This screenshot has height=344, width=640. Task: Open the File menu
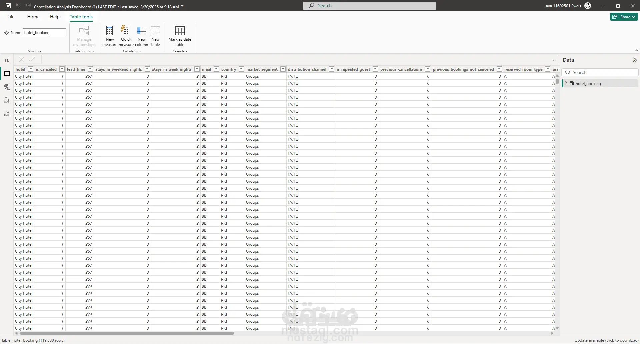coord(11,17)
